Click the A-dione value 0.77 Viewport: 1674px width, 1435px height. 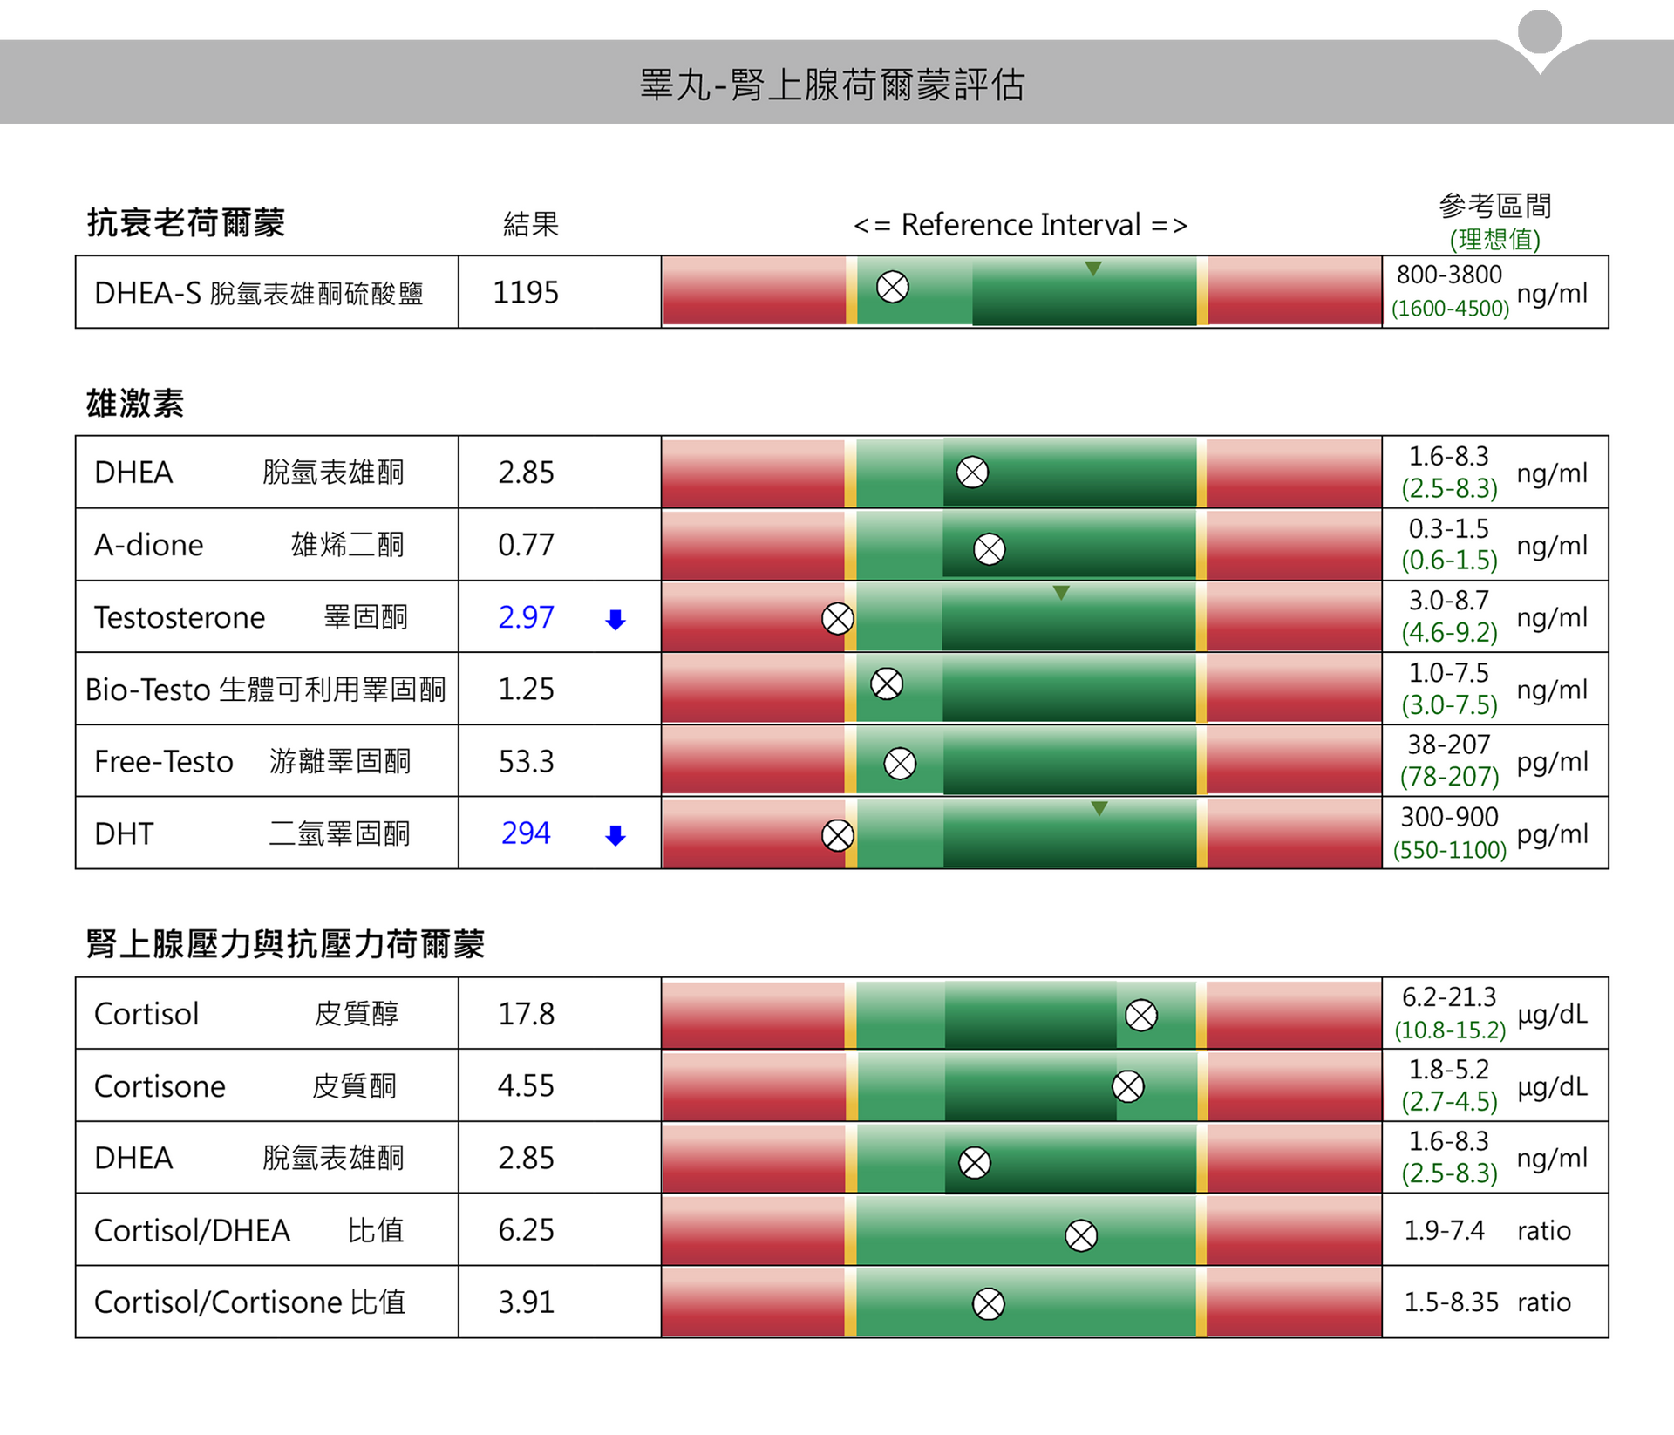point(526,545)
